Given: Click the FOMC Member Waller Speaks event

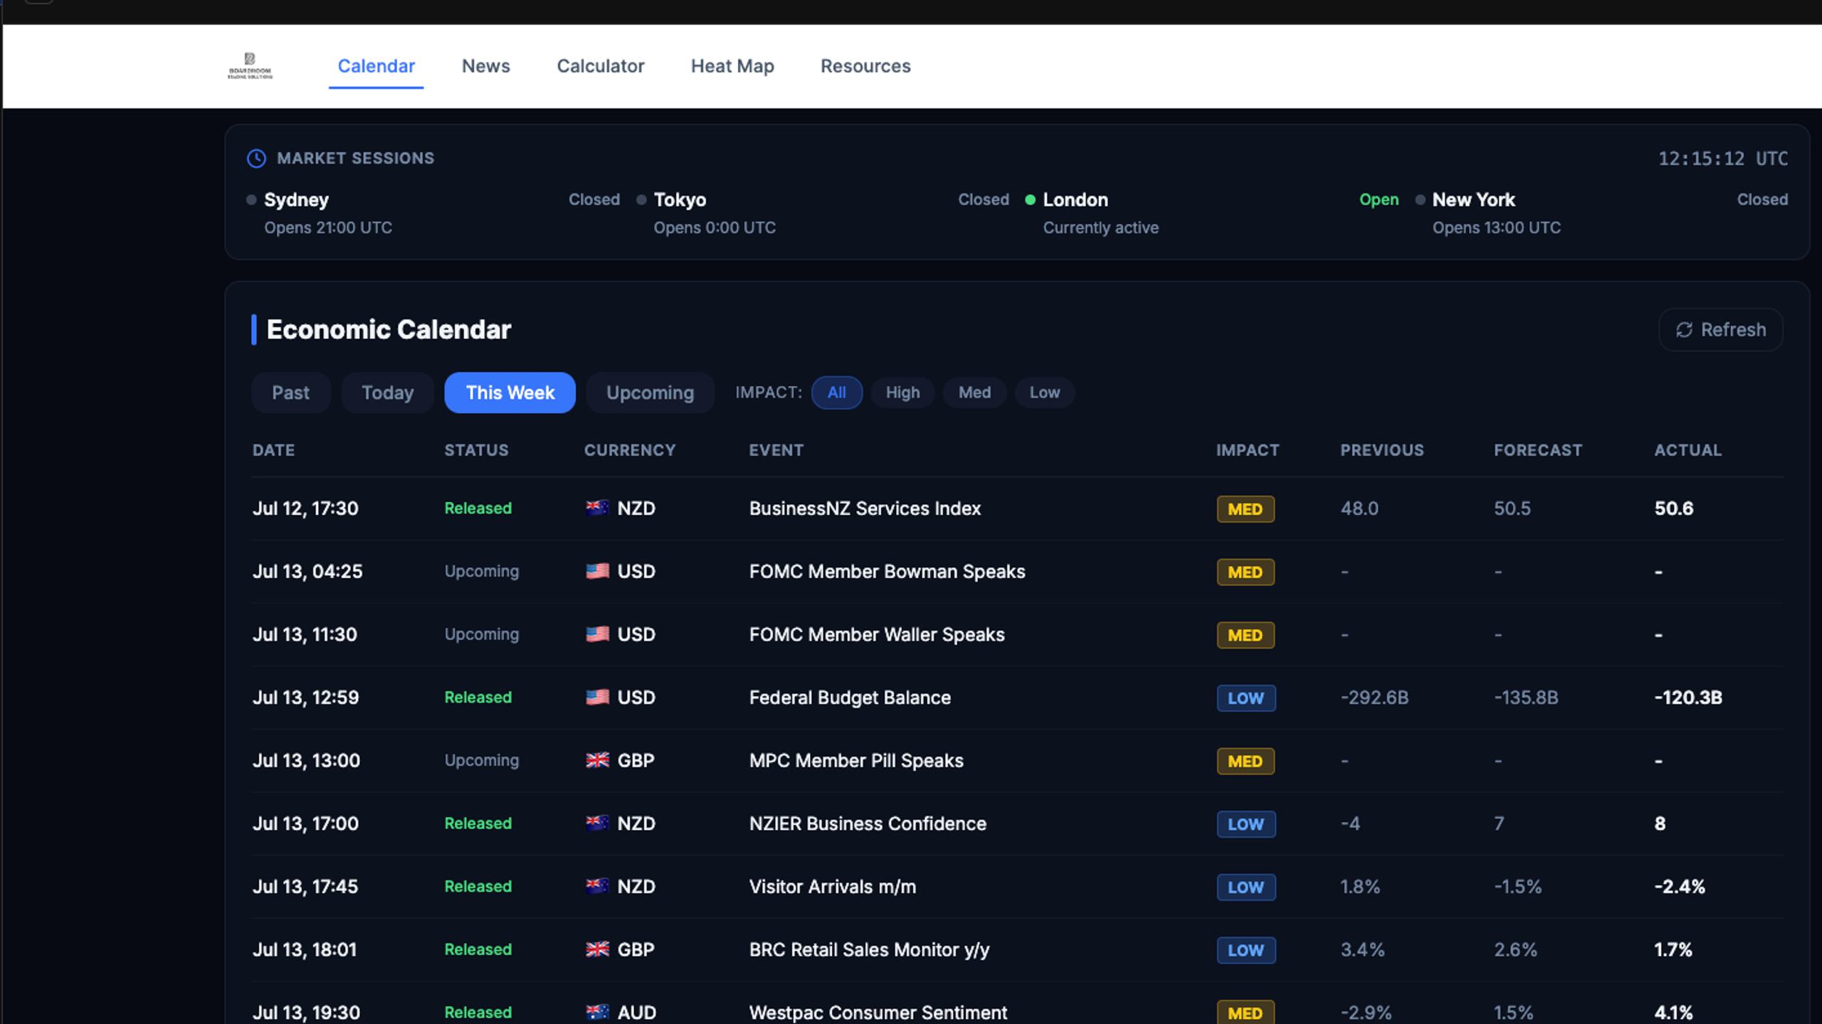Looking at the screenshot, I should 877,634.
